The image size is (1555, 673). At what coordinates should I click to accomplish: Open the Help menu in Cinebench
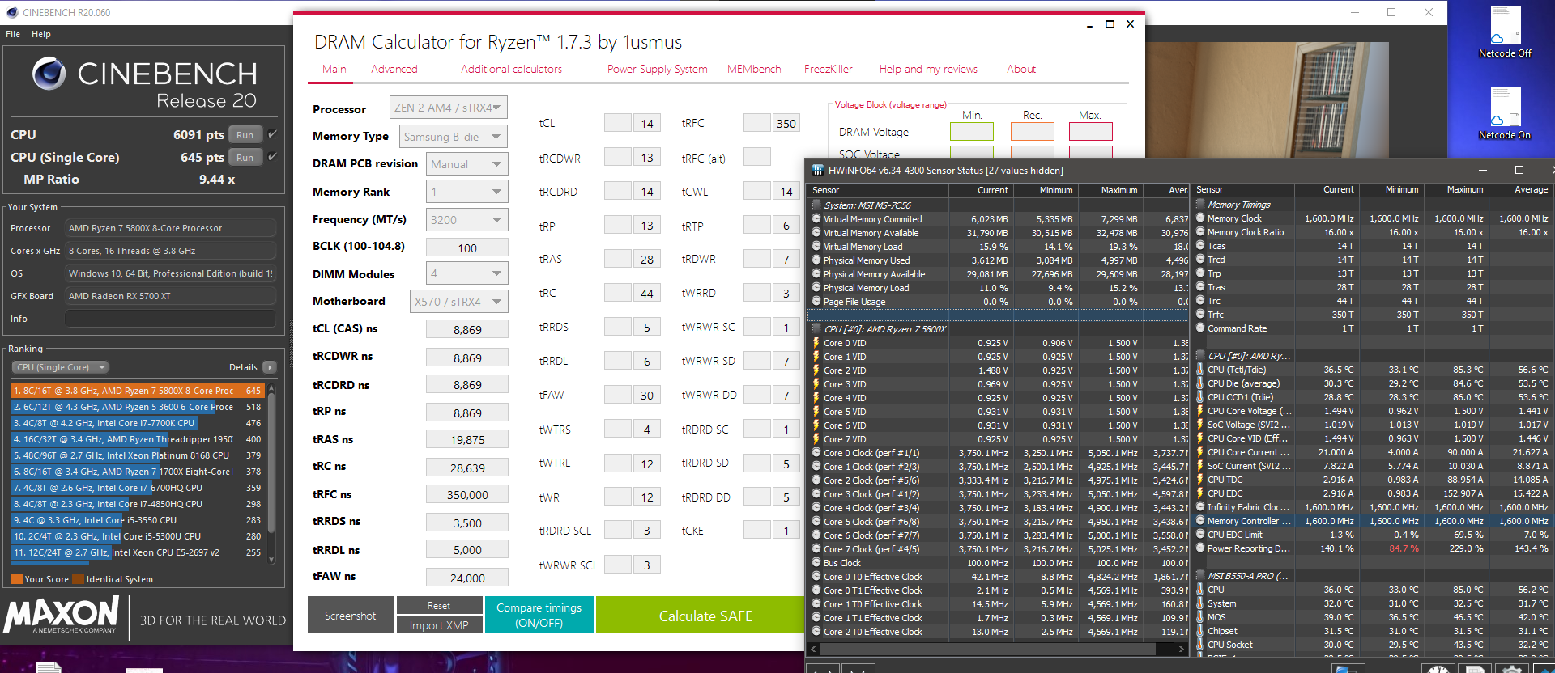[41, 34]
